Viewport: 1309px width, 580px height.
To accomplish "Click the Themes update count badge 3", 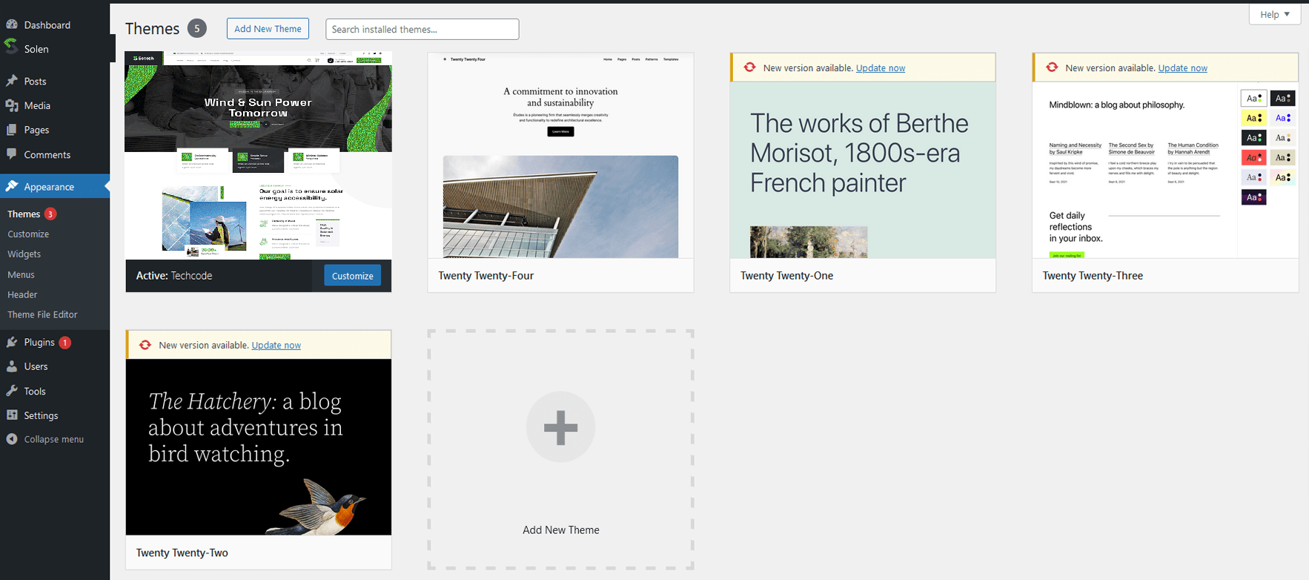I will coord(50,214).
